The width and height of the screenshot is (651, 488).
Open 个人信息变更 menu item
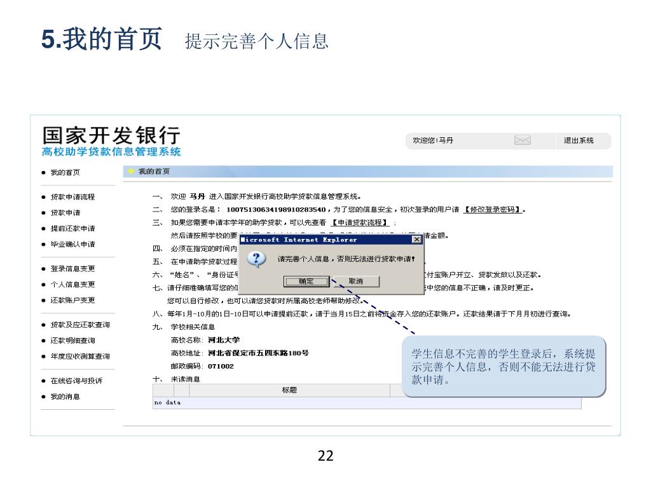point(72,285)
